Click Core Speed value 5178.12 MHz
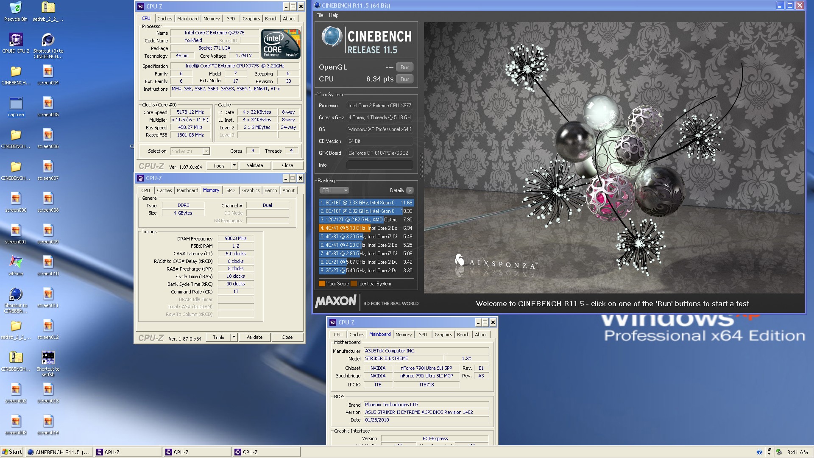This screenshot has height=458, width=814. (190, 112)
